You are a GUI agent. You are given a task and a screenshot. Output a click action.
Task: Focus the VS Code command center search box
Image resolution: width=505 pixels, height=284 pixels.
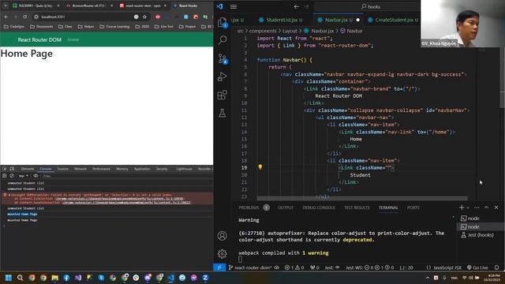point(367,6)
